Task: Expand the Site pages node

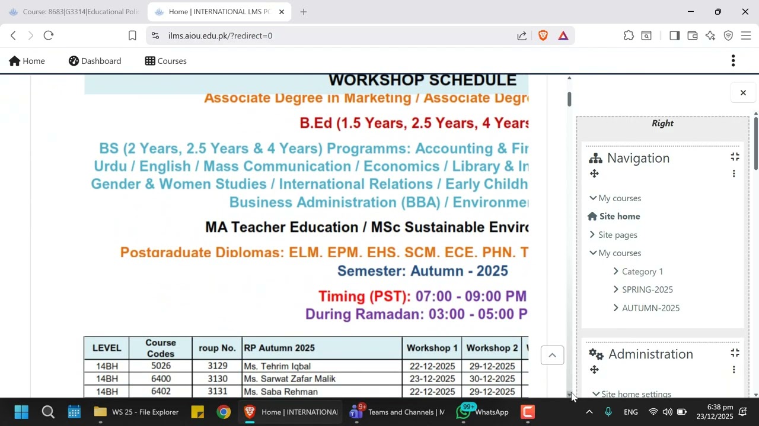Action: (x=592, y=234)
